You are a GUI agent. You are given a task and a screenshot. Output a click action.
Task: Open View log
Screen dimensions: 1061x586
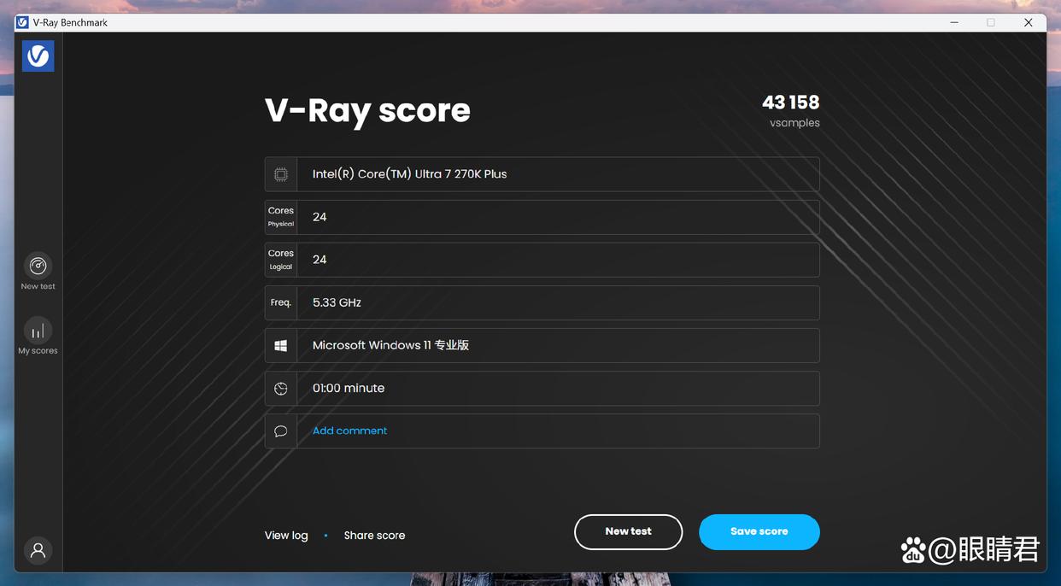(286, 536)
